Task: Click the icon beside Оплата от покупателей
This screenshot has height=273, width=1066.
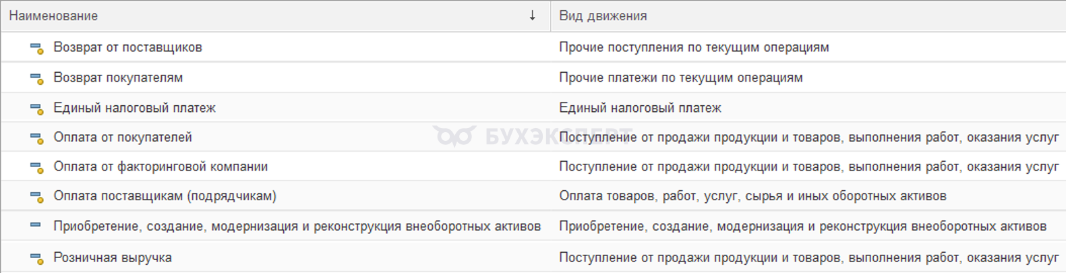Action: pos(36,138)
